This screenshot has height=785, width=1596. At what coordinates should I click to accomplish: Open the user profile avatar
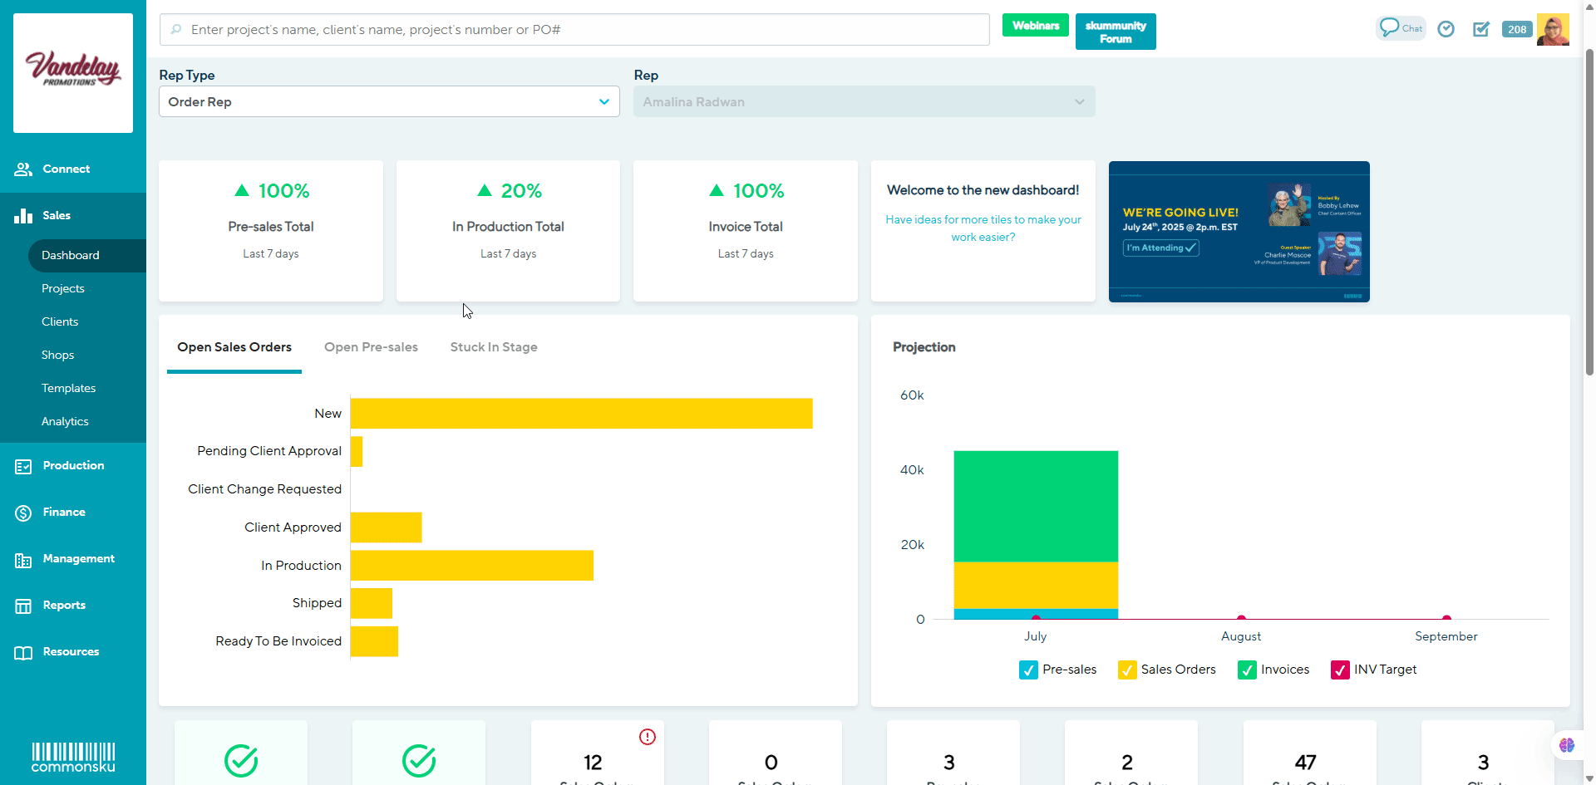(1552, 29)
